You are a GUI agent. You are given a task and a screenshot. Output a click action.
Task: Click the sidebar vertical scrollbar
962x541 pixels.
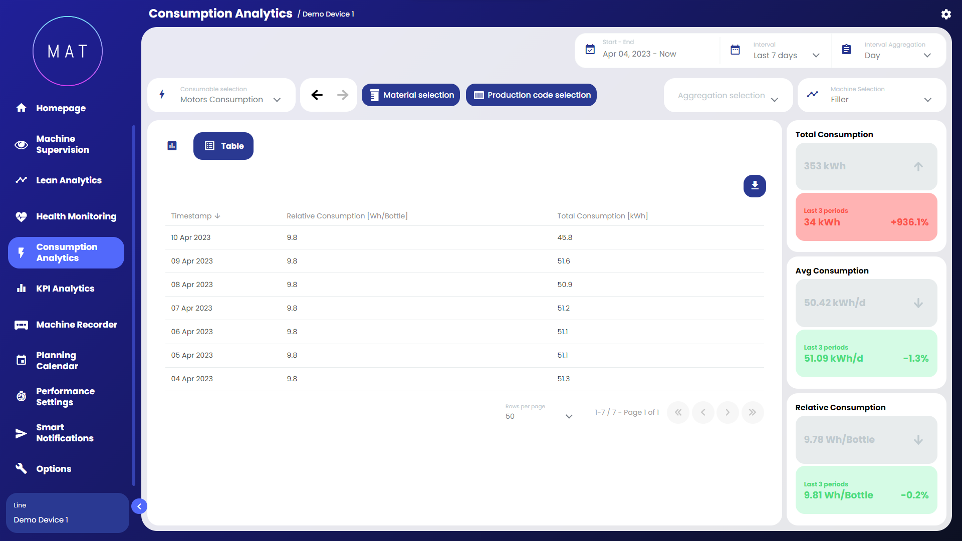134,306
